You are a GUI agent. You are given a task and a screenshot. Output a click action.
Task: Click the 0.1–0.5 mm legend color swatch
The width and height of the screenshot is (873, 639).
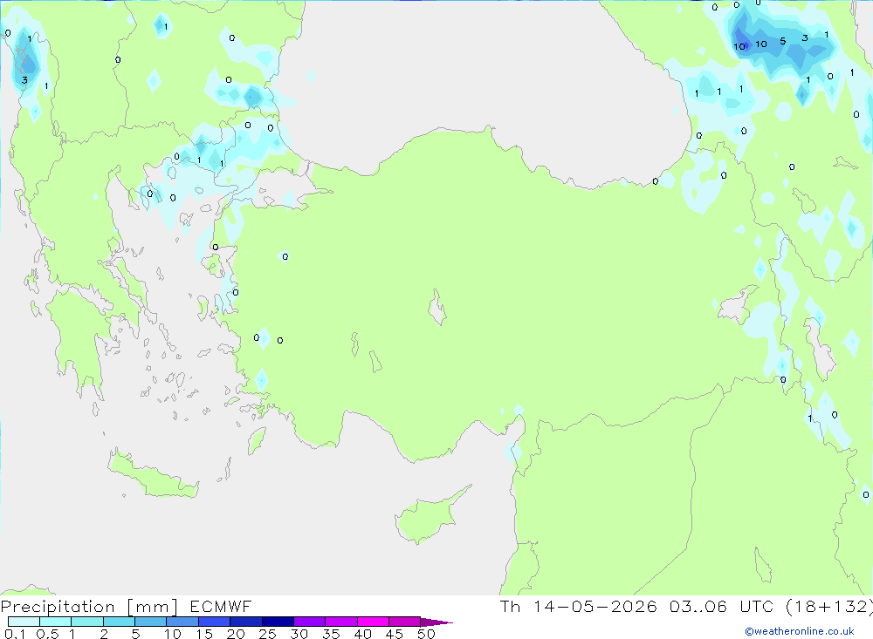coord(24,622)
